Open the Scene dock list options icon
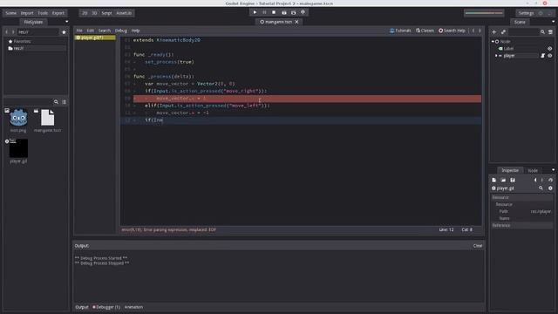The height and width of the screenshot is (314, 558). pyautogui.click(x=550, y=32)
